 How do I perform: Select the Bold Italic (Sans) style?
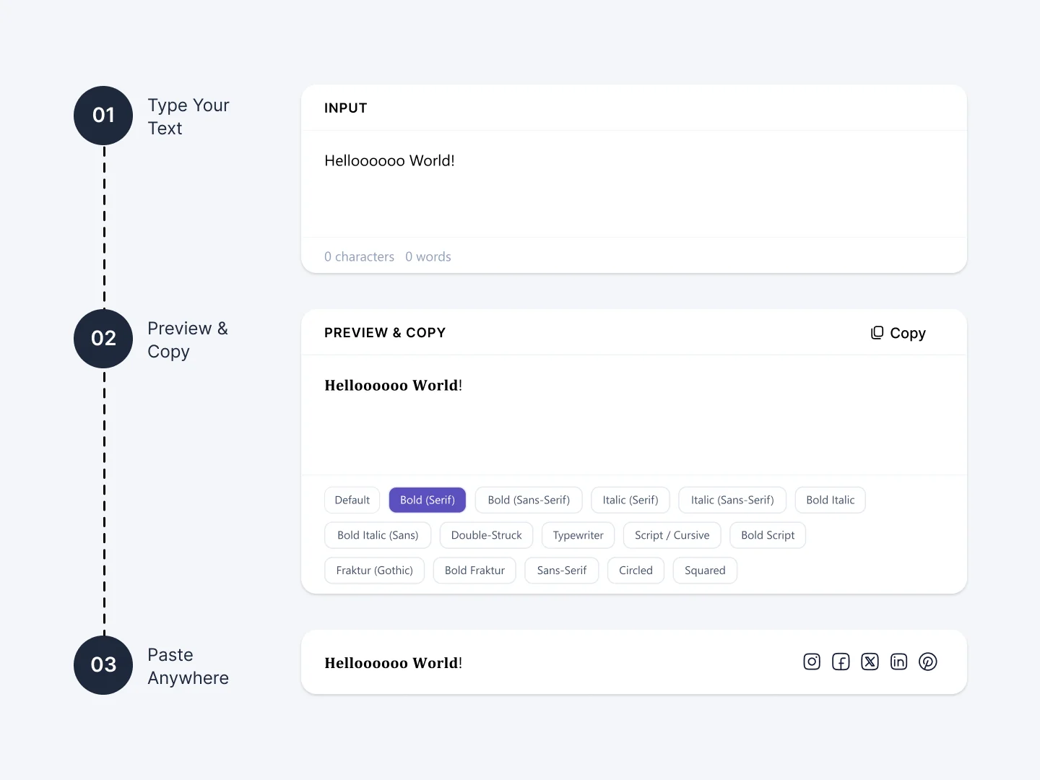[378, 535]
